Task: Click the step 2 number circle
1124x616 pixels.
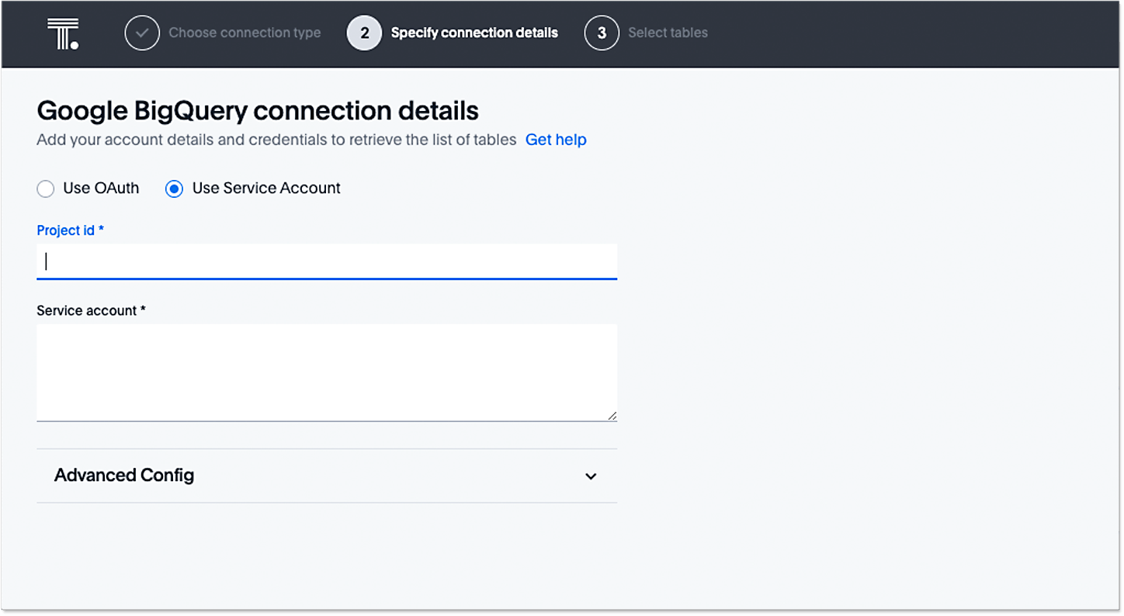Action: [x=364, y=33]
